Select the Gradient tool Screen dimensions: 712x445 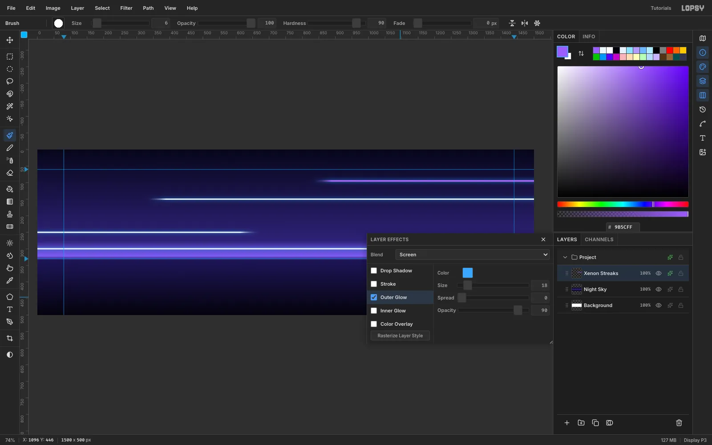[10, 202]
